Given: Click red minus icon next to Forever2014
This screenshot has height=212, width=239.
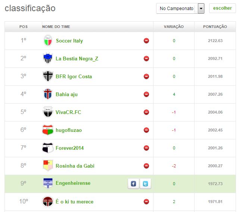Looking at the screenshot, I should tap(146, 148).
